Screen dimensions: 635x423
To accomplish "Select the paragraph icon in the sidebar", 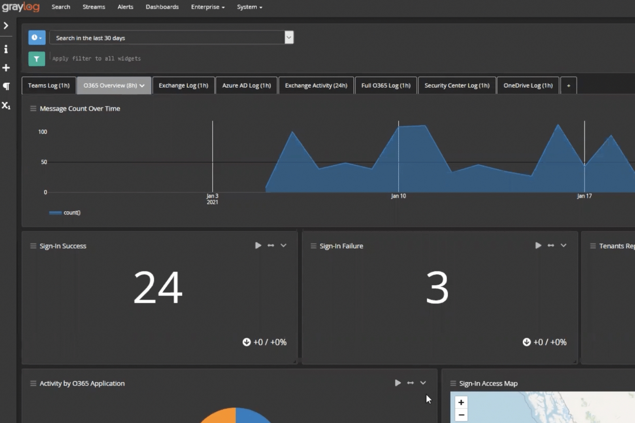I will (6, 87).
